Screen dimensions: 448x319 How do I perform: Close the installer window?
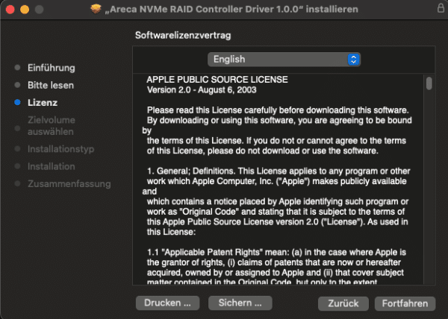click(x=10, y=10)
